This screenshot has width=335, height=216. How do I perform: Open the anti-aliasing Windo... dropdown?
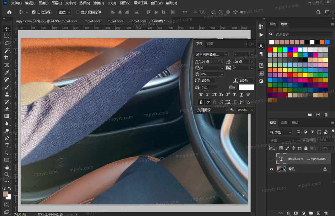point(245,110)
